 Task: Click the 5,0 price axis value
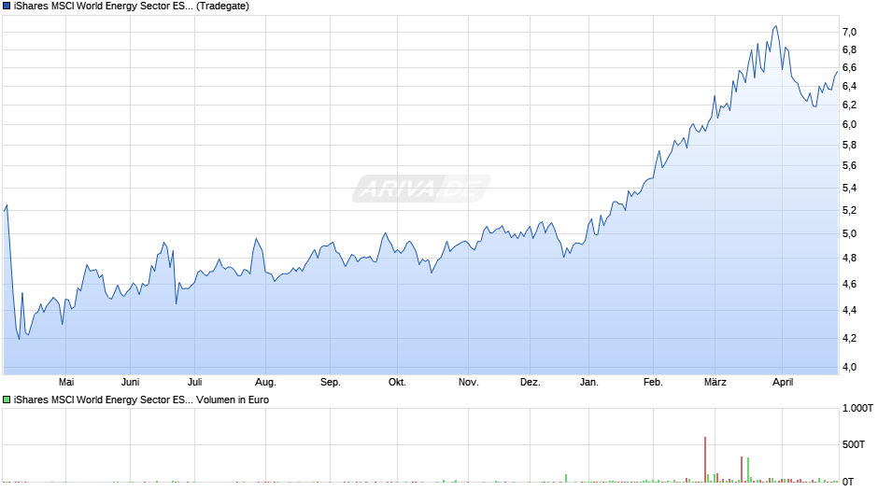click(849, 233)
